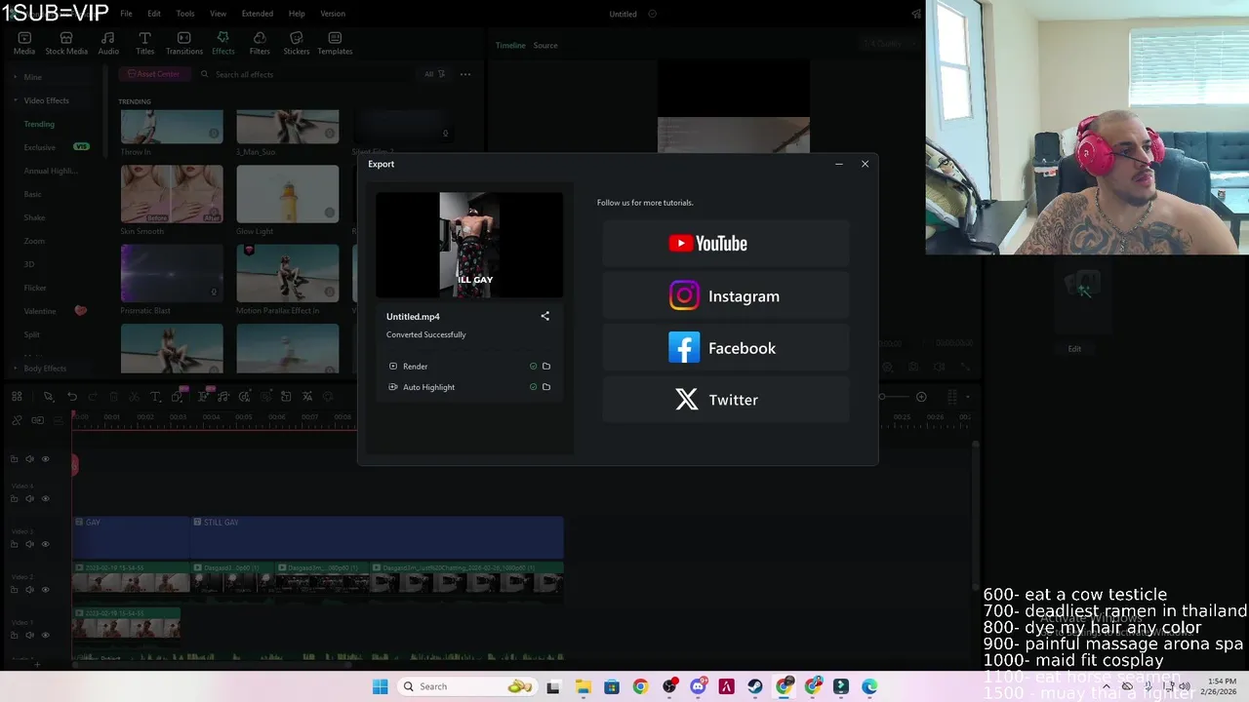Toggle the link icon above track headers

17,420
